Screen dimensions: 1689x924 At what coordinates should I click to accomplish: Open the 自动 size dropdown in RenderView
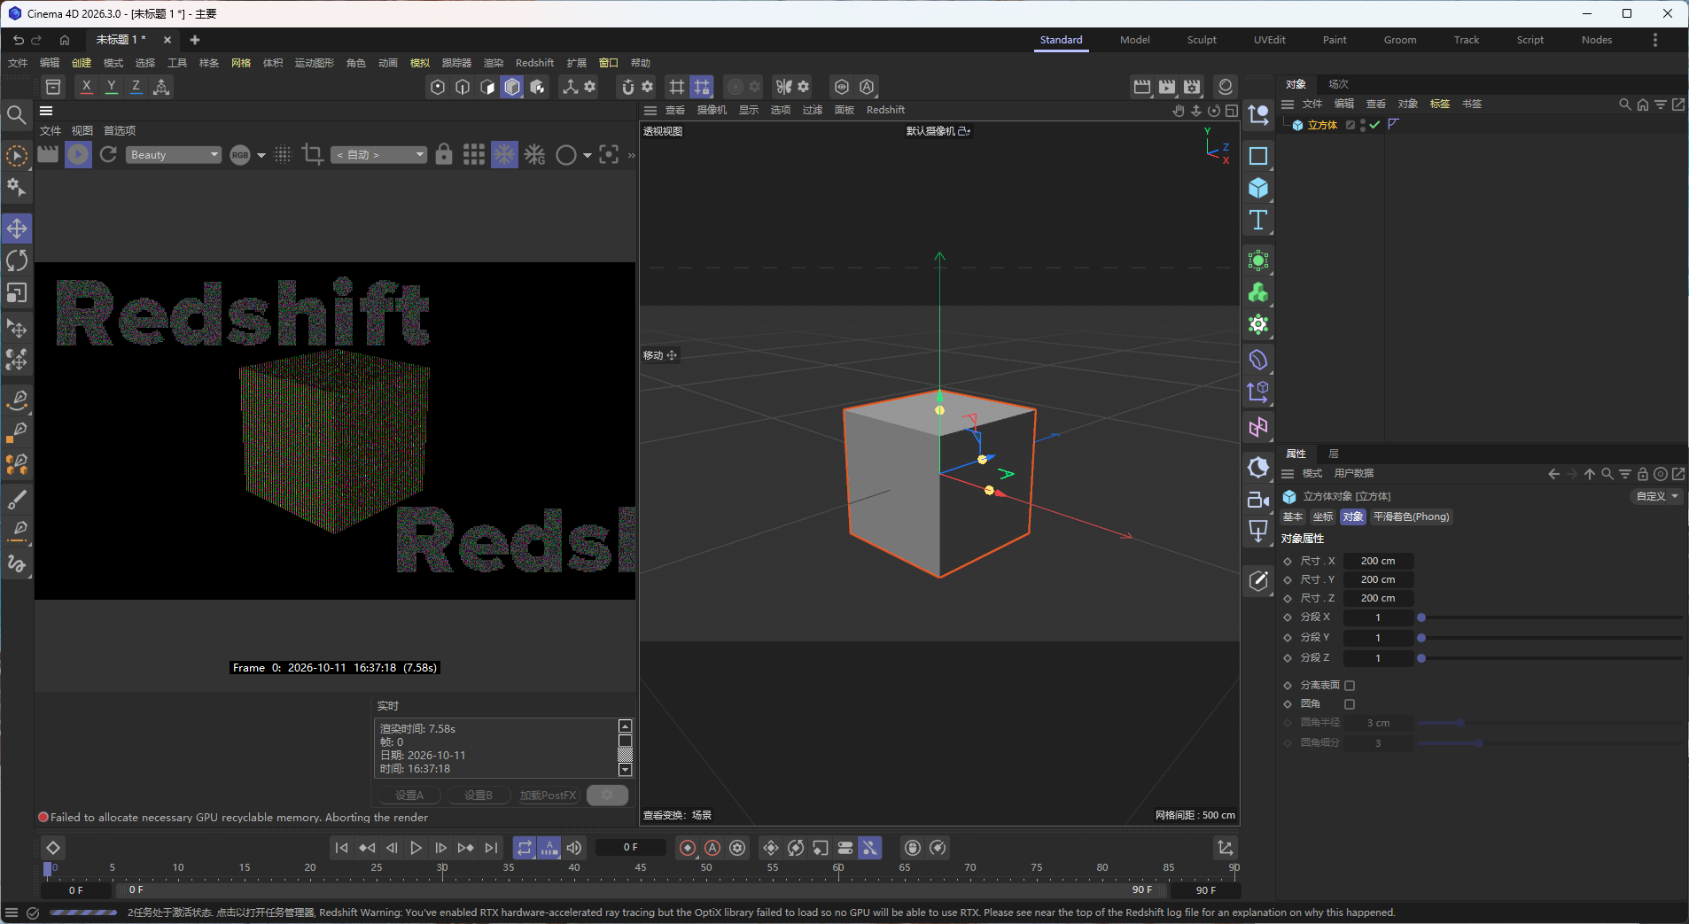coord(379,155)
